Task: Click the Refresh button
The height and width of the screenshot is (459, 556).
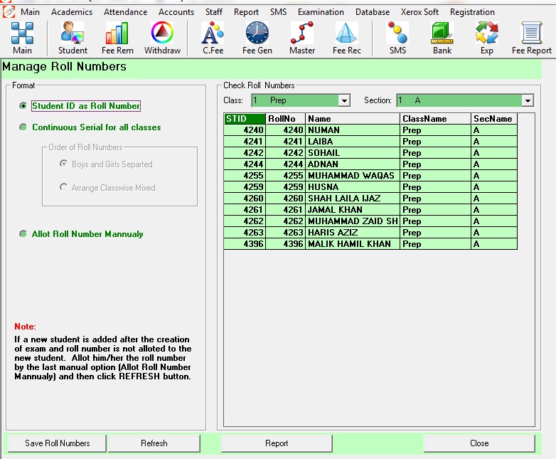Action: pyautogui.click(x=154, y=443)
